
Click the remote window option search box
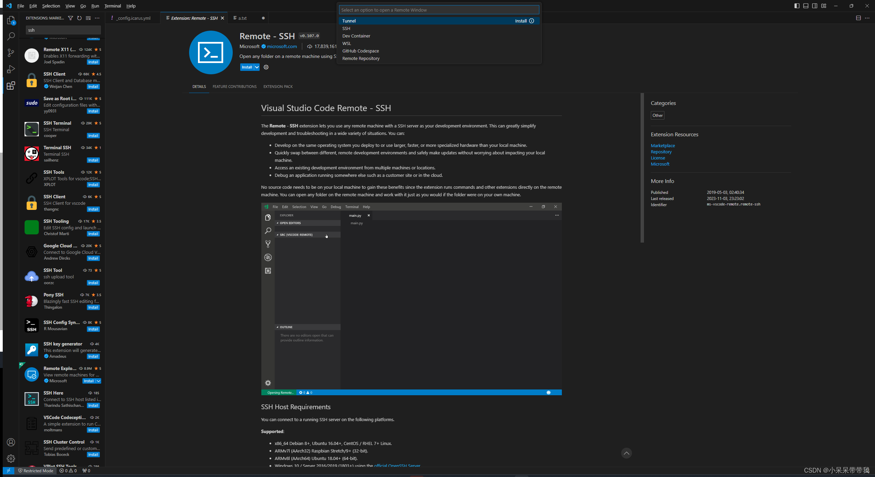(439, 10)
